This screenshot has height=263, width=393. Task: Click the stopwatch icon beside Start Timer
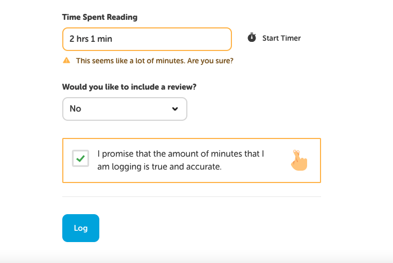click(252, 38)
